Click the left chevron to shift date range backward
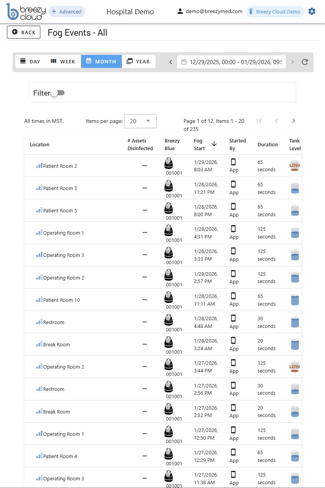Image resolution: width=325 pixels, height=488 pixels. pos(170,62)
